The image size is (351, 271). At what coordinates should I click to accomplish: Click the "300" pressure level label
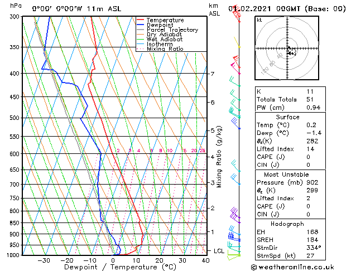coord(16,17)
